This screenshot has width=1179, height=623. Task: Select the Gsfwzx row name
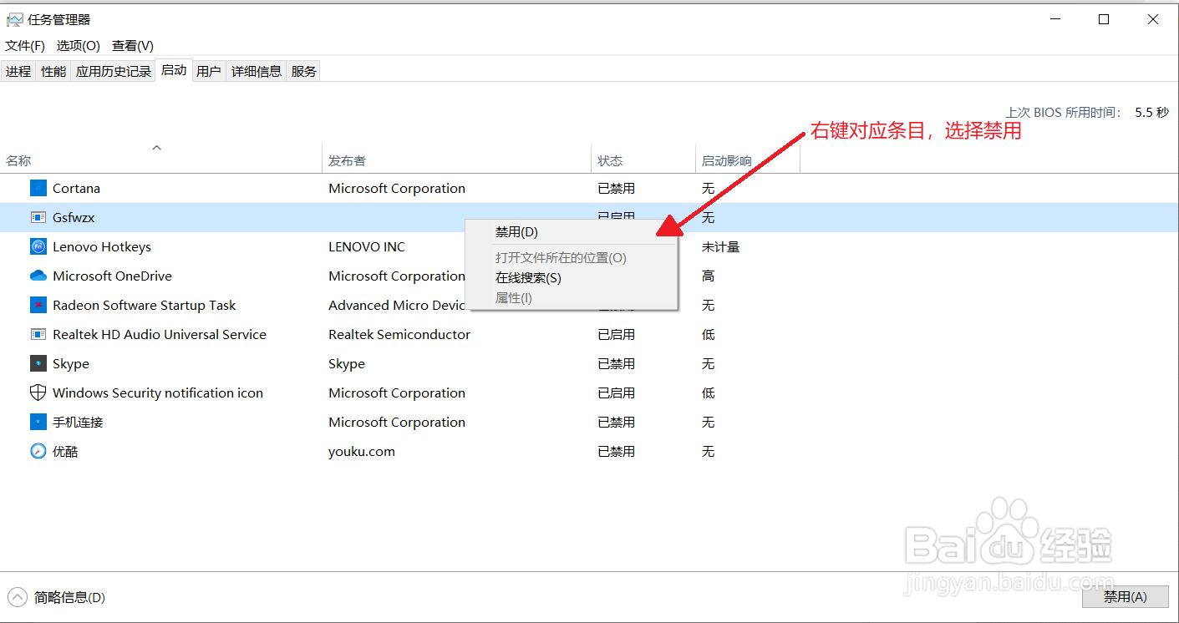[x=74, y=217]
